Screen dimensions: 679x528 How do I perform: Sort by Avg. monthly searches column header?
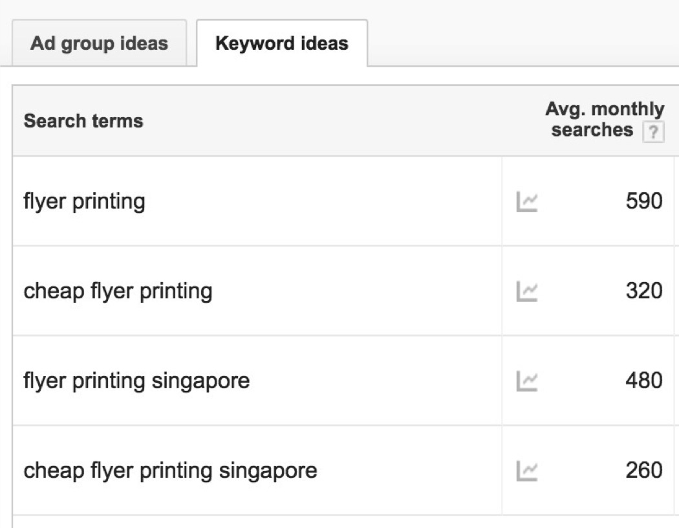click(604, 119)
